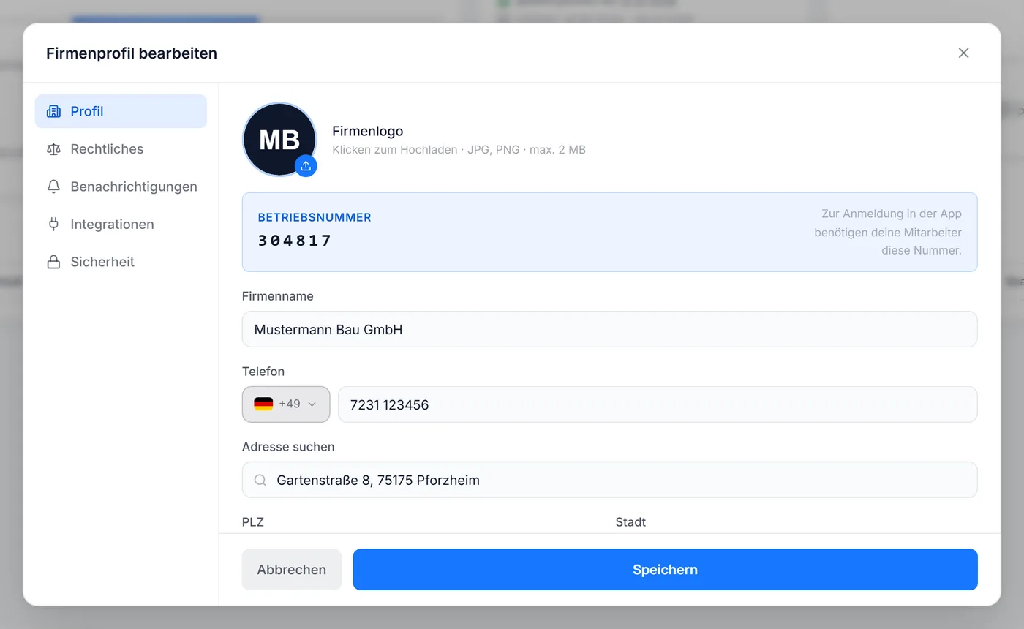Click the BETRIEBSNUMMER heading
Screen dimensions: 1024x629
pos(315,217)
